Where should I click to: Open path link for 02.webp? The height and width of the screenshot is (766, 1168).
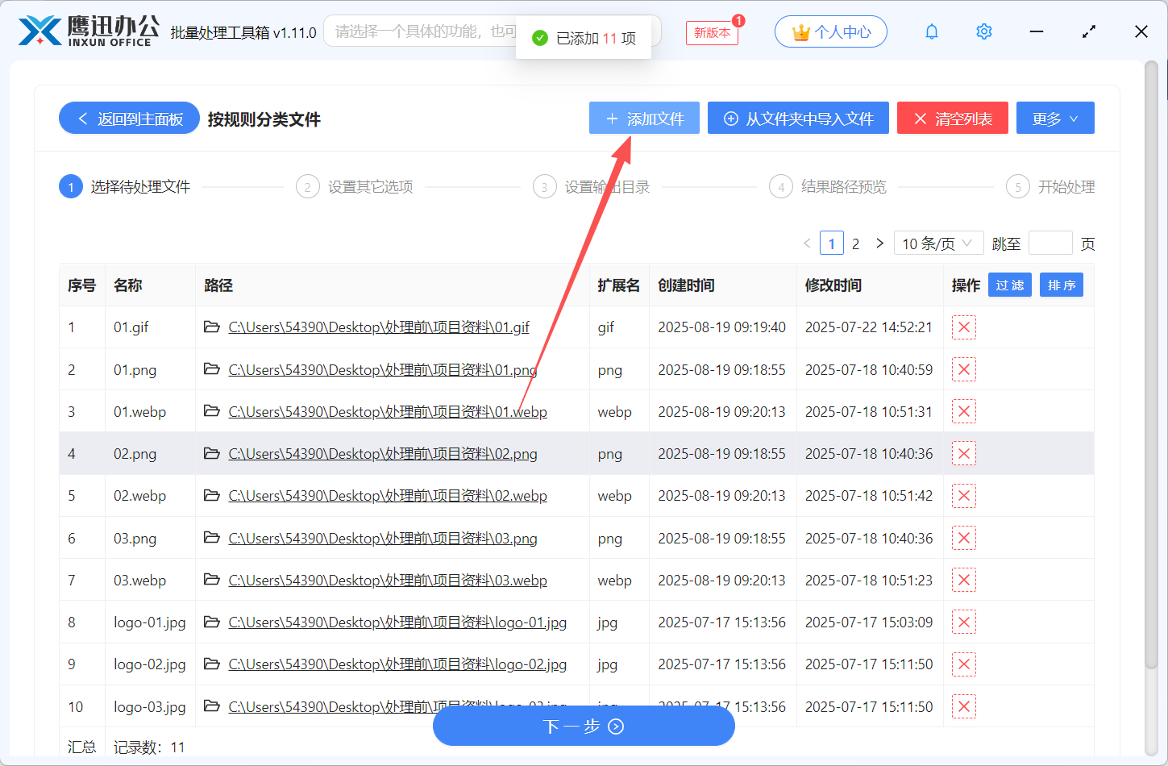point(388,496)
